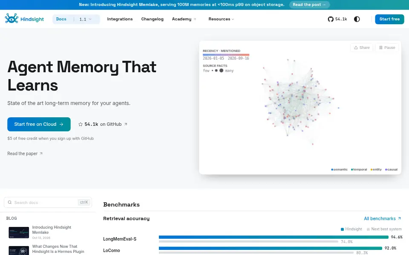The height and width of the screenshot is (255, 409).
Task: Pause the memory graph animation
Action: click(387, 48)
